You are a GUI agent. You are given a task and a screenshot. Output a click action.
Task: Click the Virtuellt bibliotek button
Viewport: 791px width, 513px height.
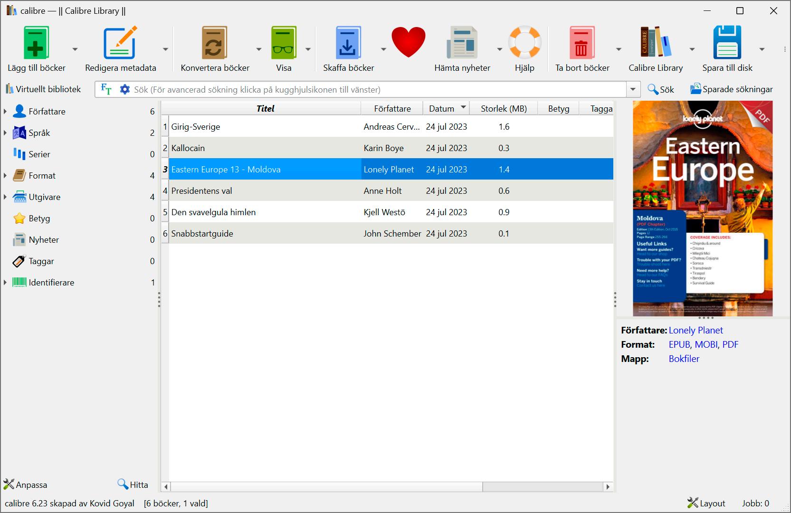(x=43, y=89)
